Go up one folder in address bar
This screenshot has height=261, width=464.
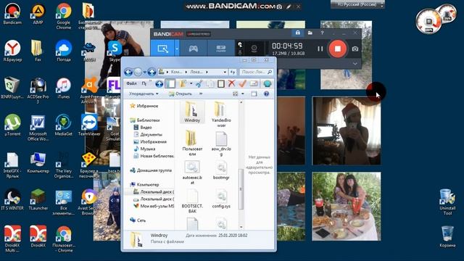[x=152, y=72]
